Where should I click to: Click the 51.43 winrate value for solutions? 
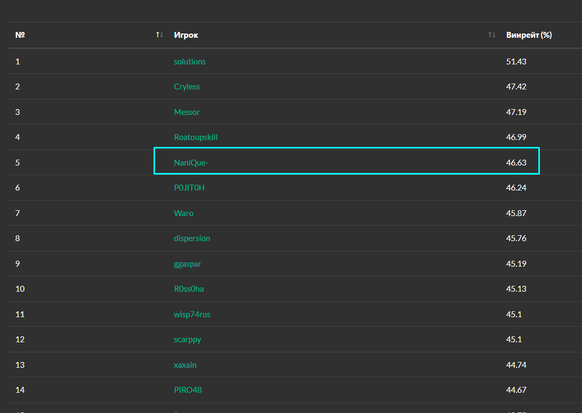[516, 62]
